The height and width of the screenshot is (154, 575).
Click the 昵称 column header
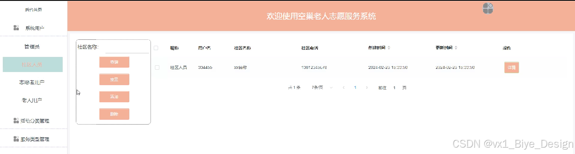(174, 48)
